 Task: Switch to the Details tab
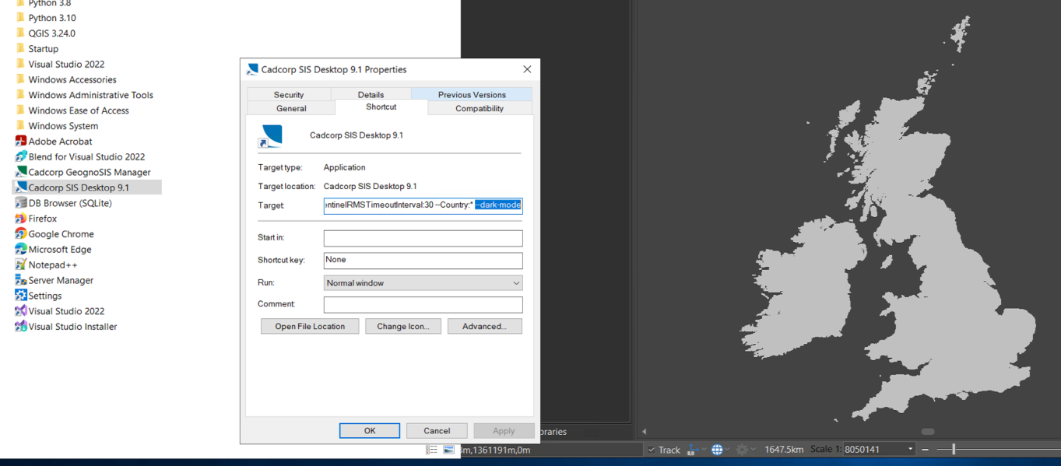[371, 95]
